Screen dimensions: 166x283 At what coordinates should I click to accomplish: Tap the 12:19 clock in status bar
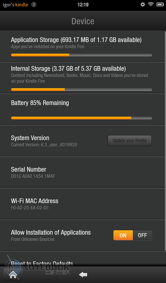(x=83, y=5)
